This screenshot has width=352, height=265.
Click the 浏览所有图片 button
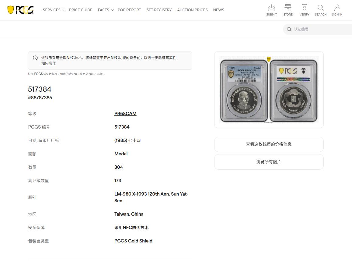point(269,162)
